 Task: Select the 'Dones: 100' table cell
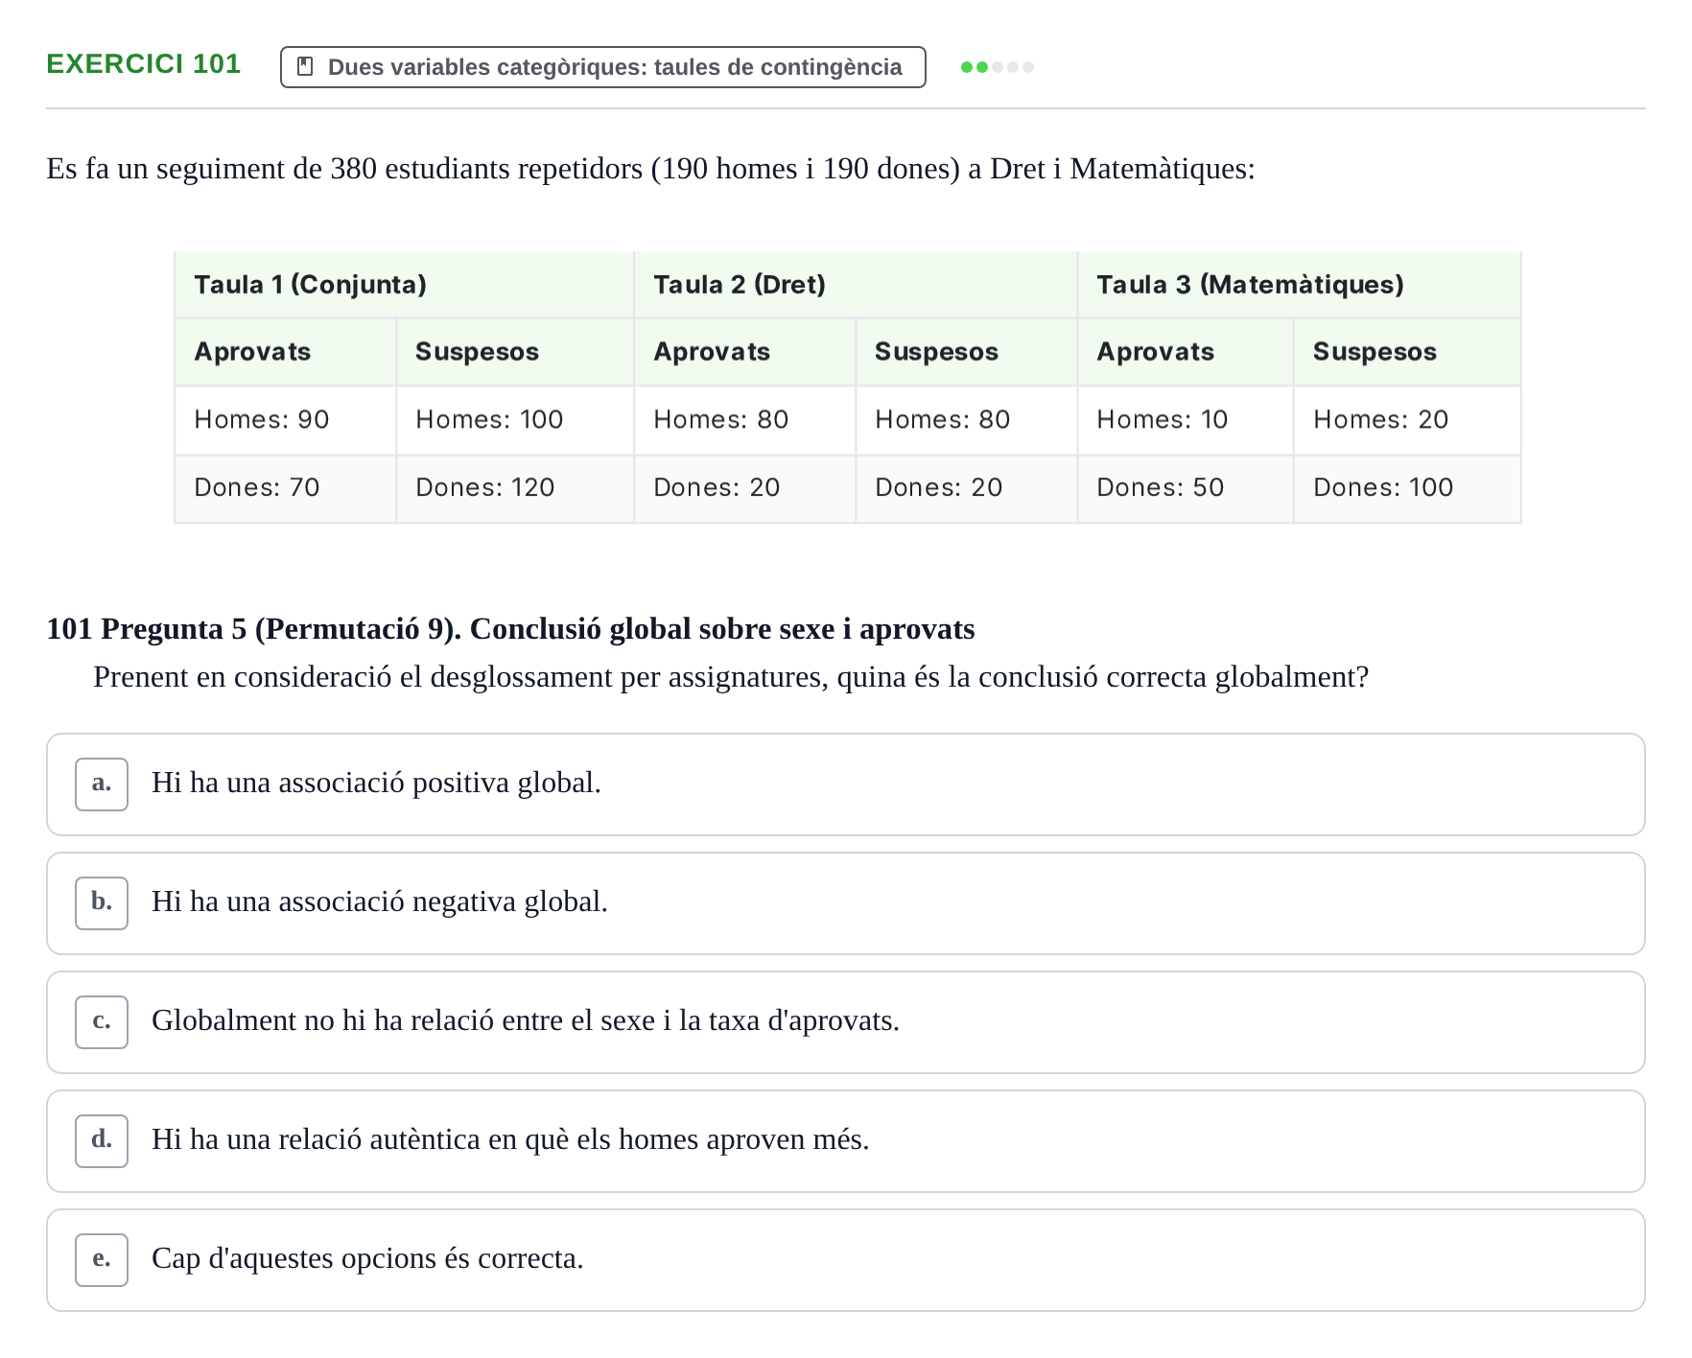point(1408,488)
